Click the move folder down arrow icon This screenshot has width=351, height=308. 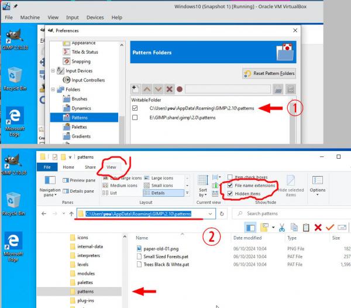(158, 89)
